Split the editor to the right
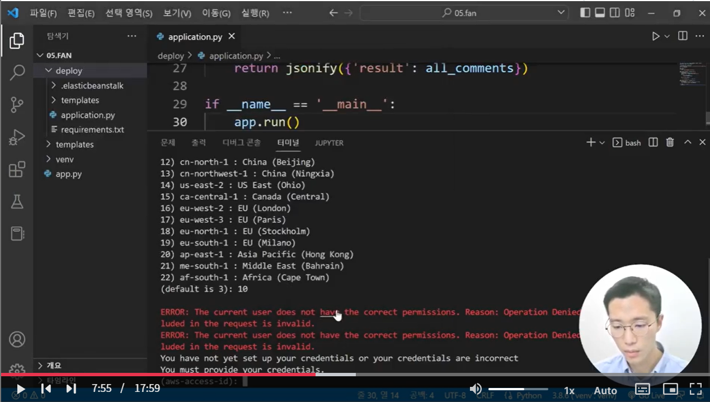Image resolution: width=710 pixels, height=402 pixels. tap(683, 36)
